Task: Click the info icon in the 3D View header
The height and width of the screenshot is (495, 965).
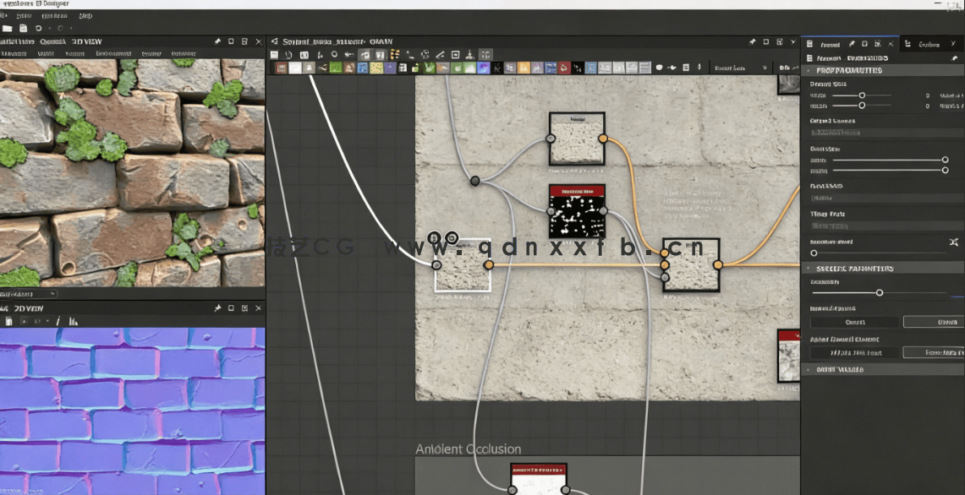Action: (x=58, y=322)
